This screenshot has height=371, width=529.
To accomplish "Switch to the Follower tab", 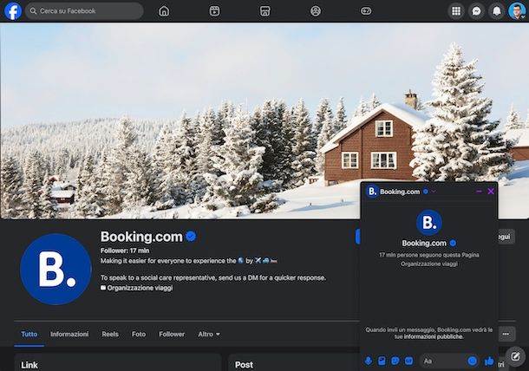I will click(x=172, y=334).
